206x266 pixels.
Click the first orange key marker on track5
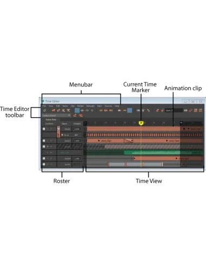(x=108, y=164)
